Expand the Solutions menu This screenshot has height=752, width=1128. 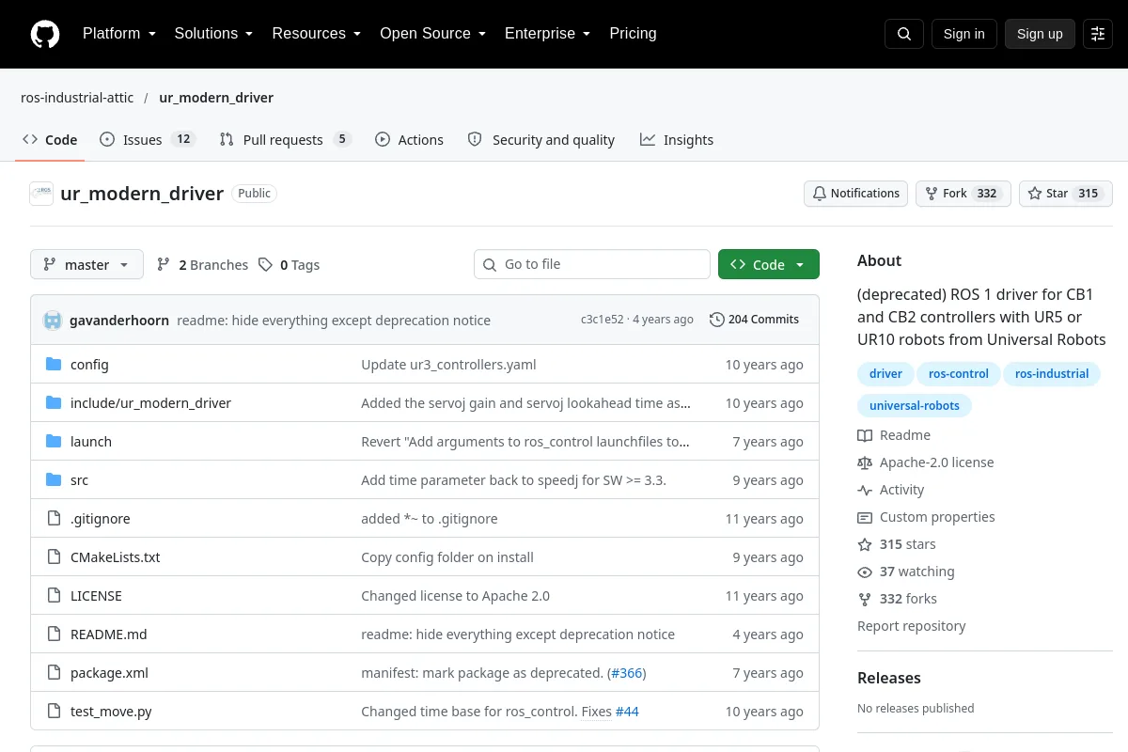213,34
